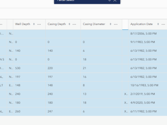
Task: Click Casing Depth value 148
Action: tap(50, 85)
